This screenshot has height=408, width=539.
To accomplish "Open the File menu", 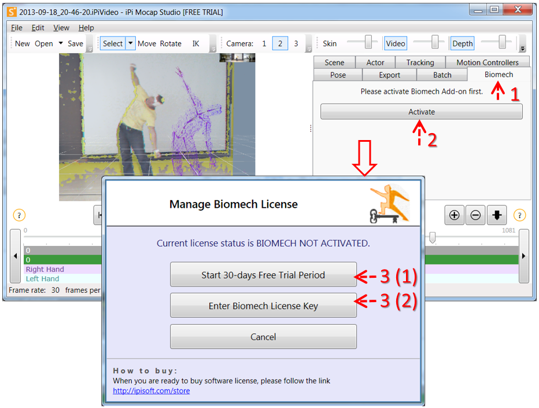I will (17, 28).
